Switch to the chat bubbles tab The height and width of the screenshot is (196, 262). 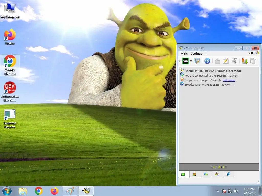click(x=206, y=174)
